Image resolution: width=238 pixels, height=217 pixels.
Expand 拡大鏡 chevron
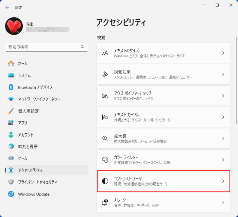tap(223, 138)
